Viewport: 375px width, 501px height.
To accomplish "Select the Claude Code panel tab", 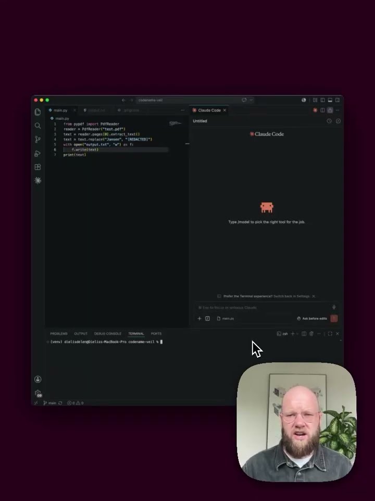I will 209,110.
